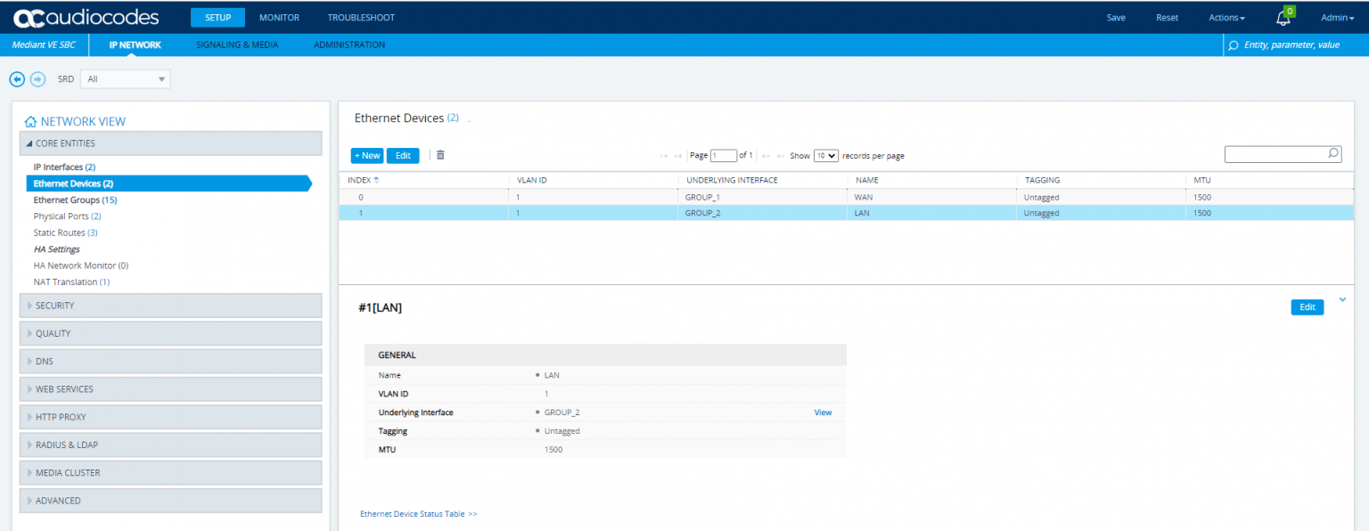The height and width of the screenshot is (531, 1369).
Task: Open SIGNALING & MEDIA menu
Action: tap(237, 45)
